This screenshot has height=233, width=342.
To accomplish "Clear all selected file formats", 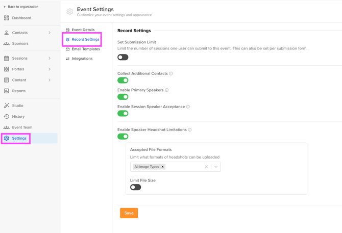I will (206, 167).
